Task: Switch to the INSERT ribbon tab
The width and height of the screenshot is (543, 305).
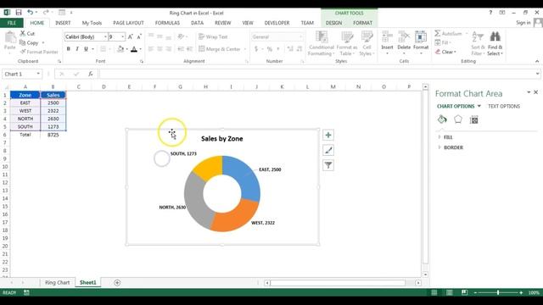Action: click(x=63, y=23)
